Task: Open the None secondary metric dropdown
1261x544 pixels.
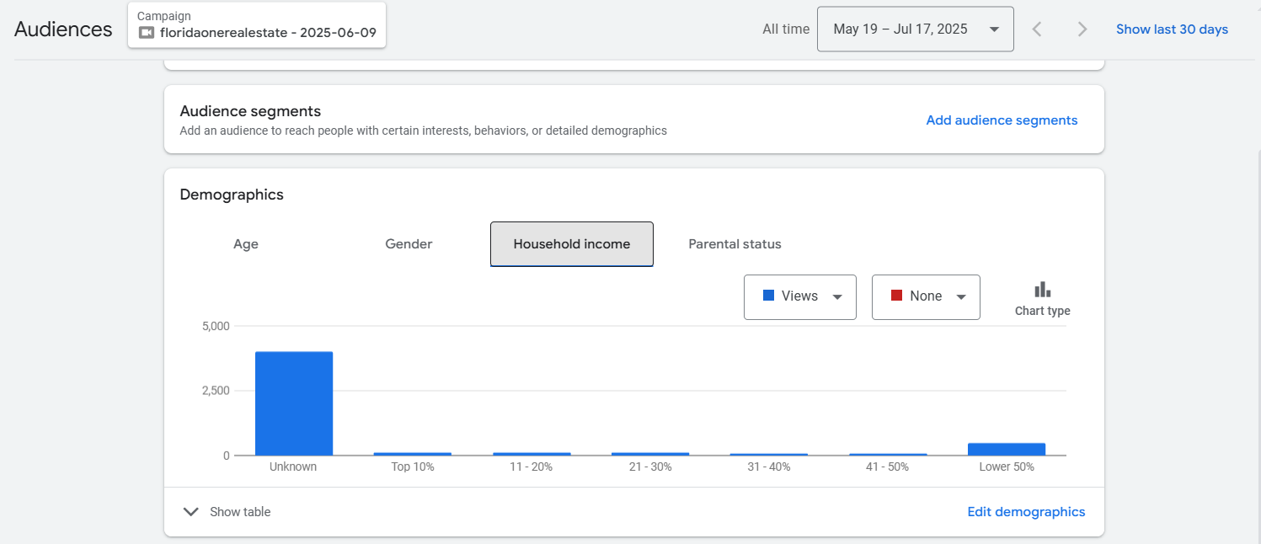Action: 926,296
